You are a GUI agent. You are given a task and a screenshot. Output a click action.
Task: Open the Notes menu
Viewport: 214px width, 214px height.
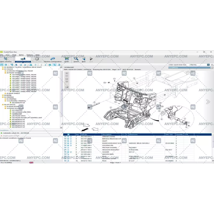21,55
